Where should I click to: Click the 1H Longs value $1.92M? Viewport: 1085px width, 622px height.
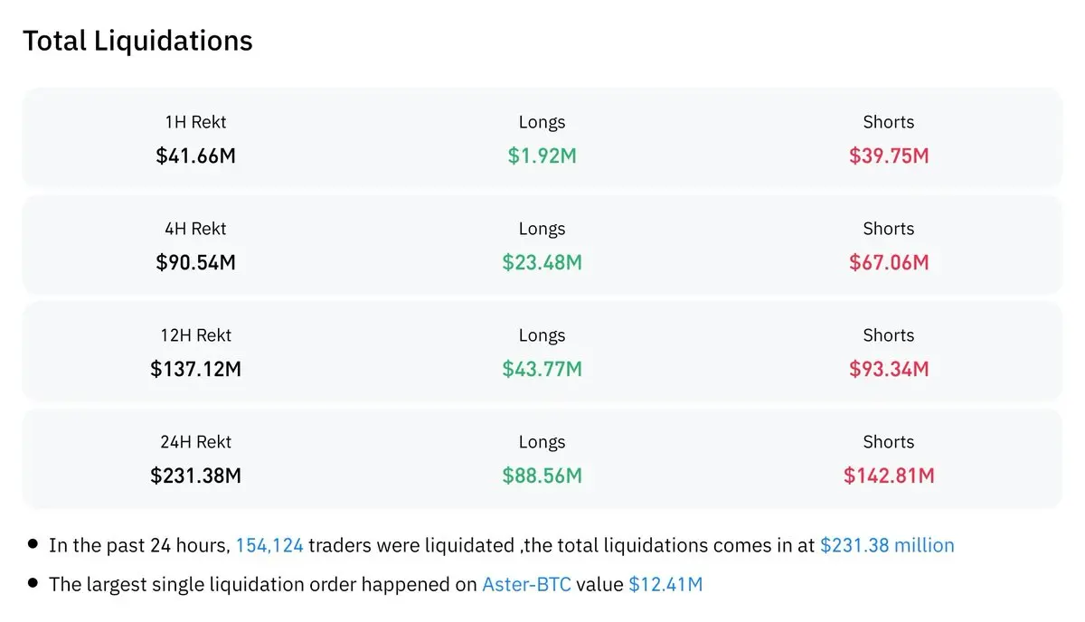(542, 155)
